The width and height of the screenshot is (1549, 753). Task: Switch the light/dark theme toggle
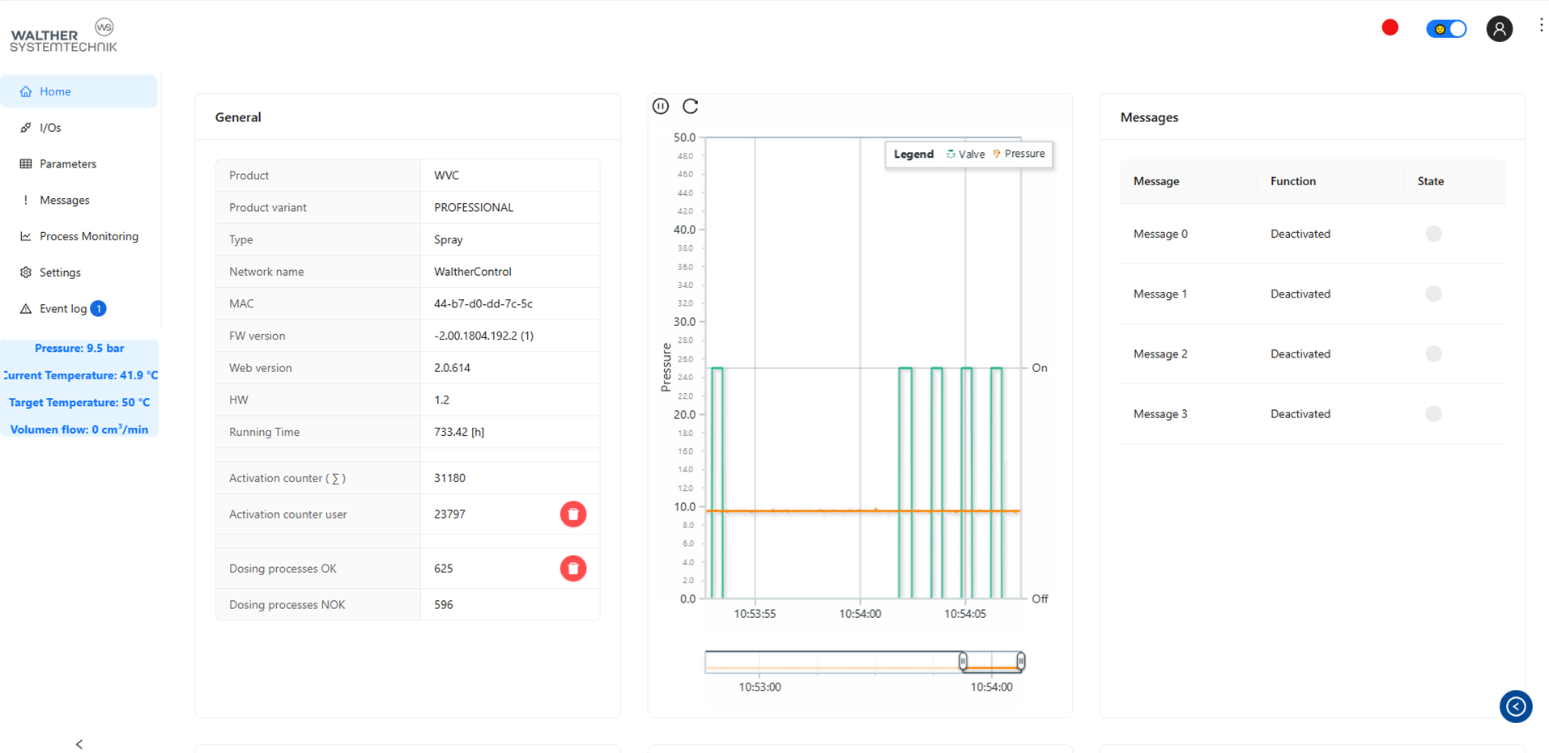pyautogui.click(x=1446, y=29)
